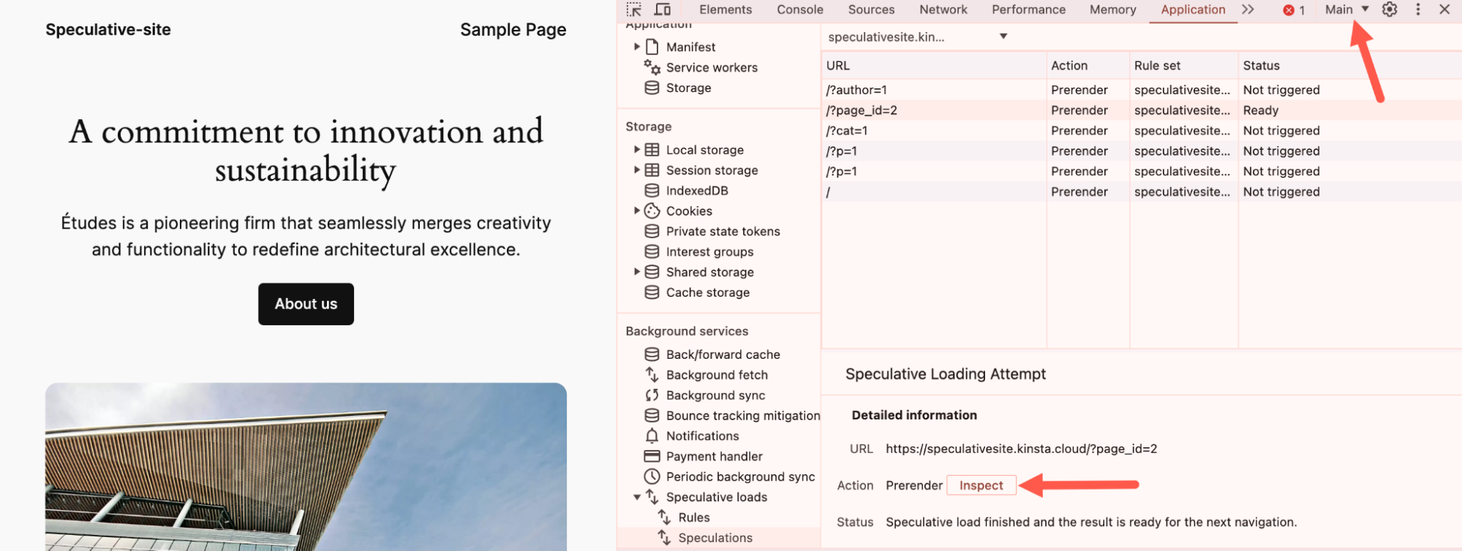Expand the Cookies tree item

coord(637,211)
